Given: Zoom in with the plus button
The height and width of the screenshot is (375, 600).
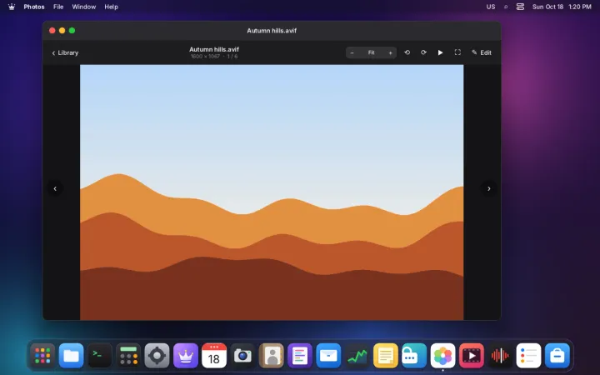Looking at the screenshot, I should pos(390,52).
